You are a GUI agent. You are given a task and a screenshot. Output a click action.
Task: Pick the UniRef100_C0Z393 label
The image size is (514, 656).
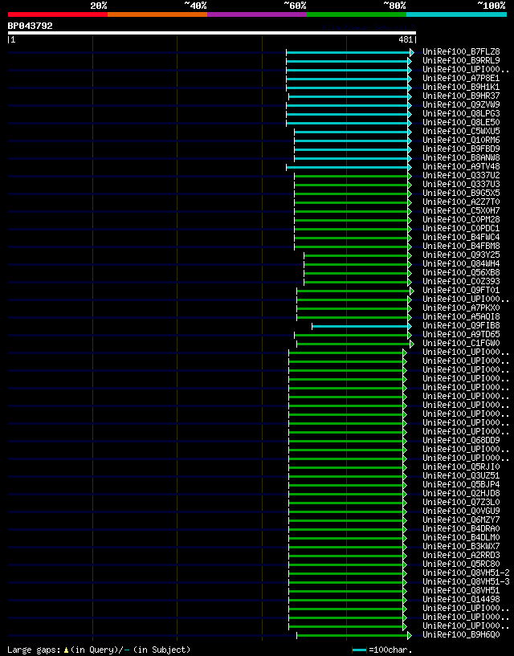tap(461, 281)
